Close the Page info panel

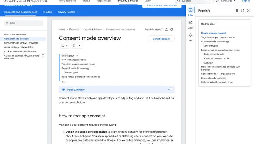point(248,11)
